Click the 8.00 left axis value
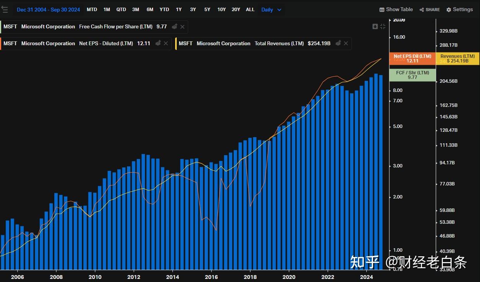The image size is (480, 282). tap(398, 90)
